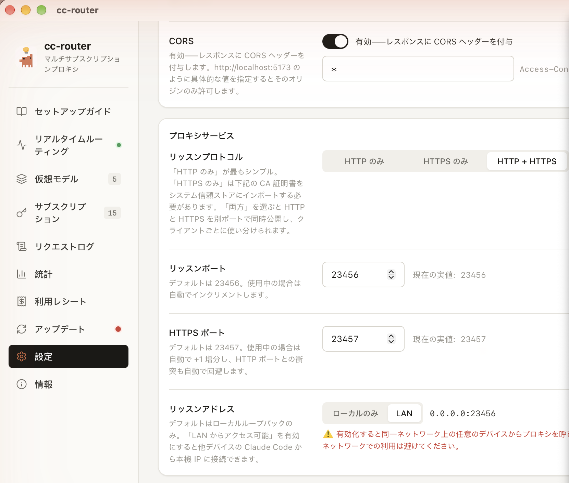The image size is (569, 483).
Task: Decrement the HTTPS ポート value with down arrow
Action: pos(391,341)
